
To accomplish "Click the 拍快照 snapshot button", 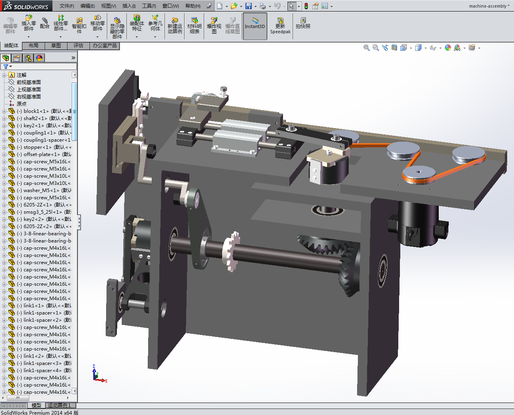I will [x=303, y=23].
